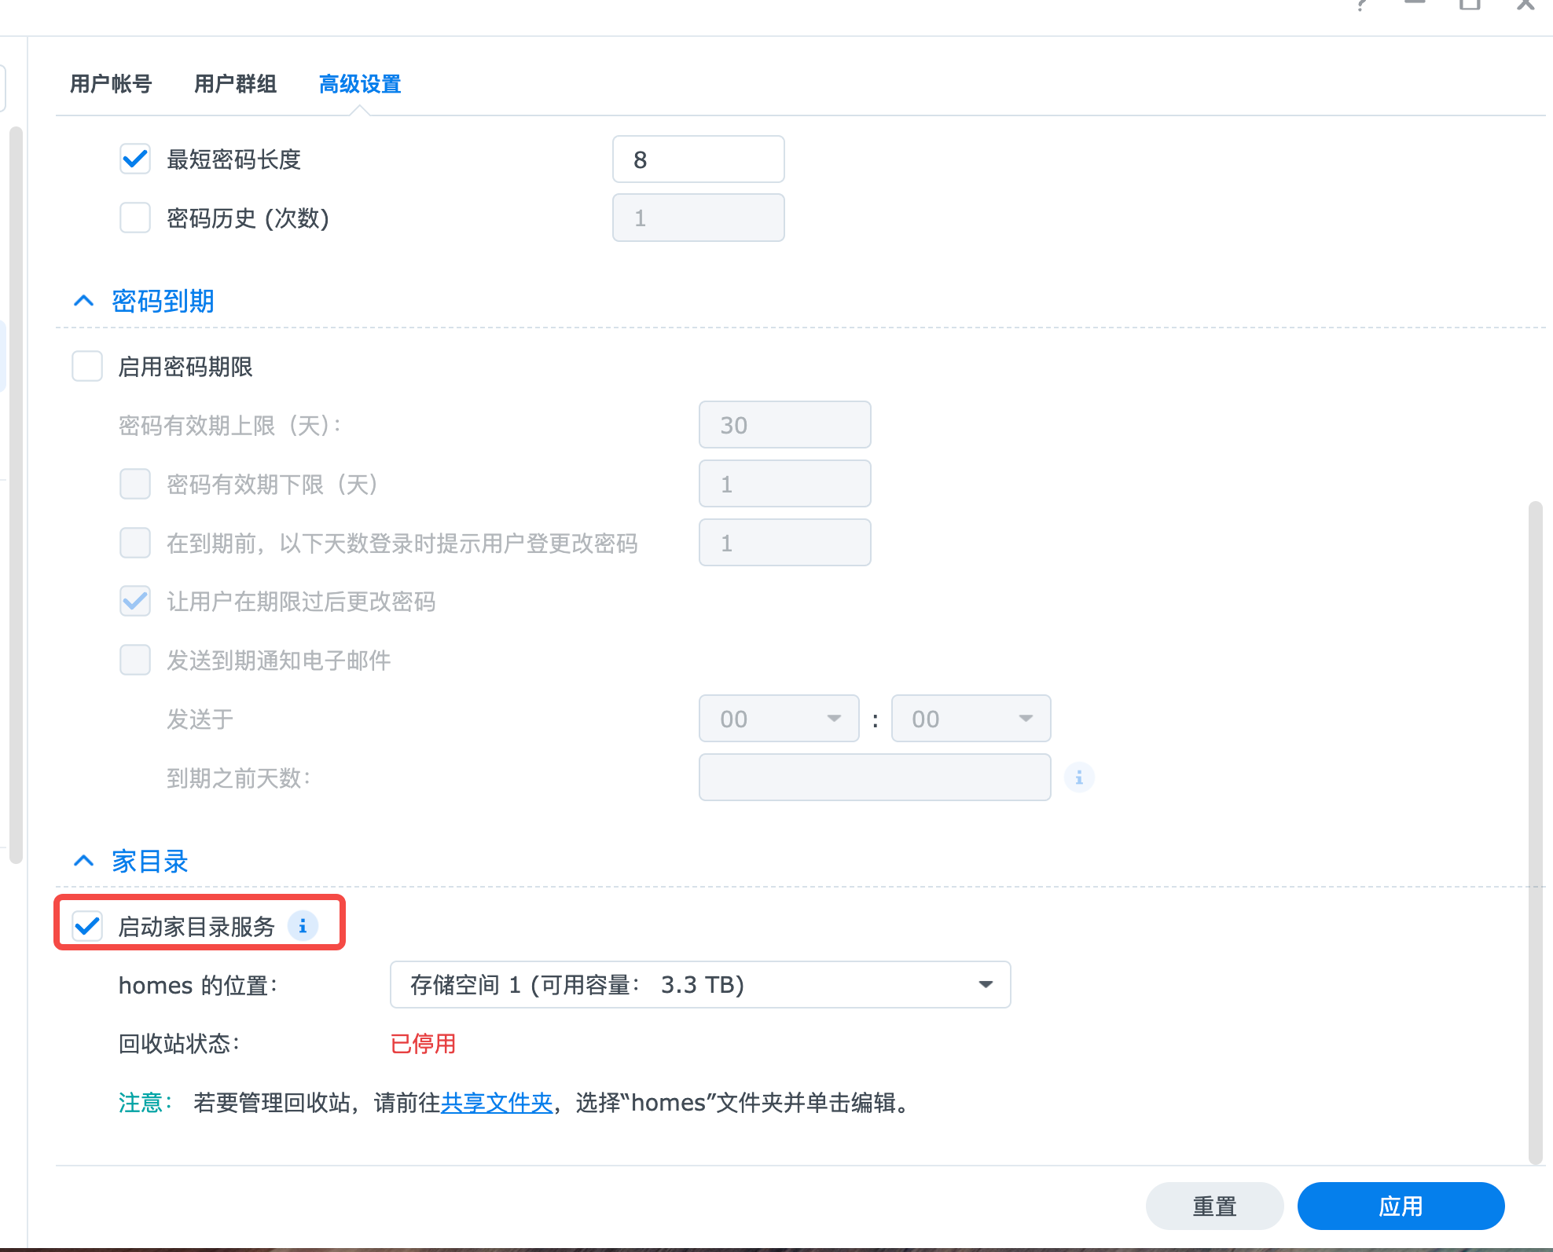This screenshot has width=1553, height=1252.
Task: Collapse the 家目录 section chevron
Action: pyautogui.click(x=83, y=862)
